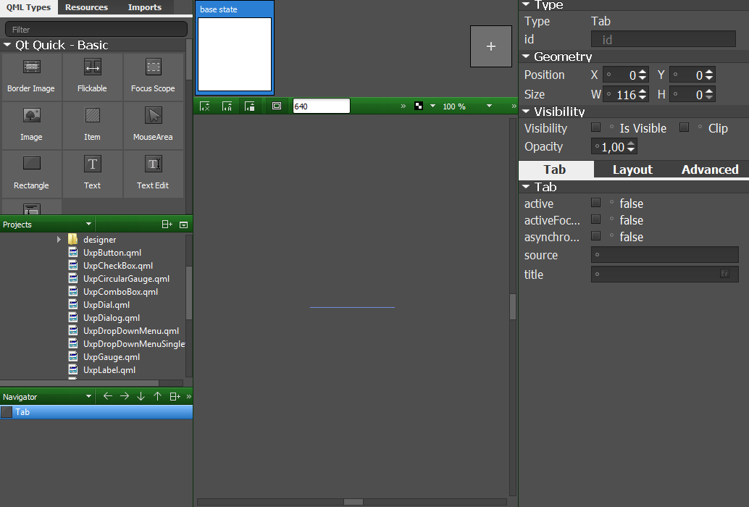Screen dimensions: 749x507
Task: Click the split icon in Projects panel
Action: click(167, 225)
